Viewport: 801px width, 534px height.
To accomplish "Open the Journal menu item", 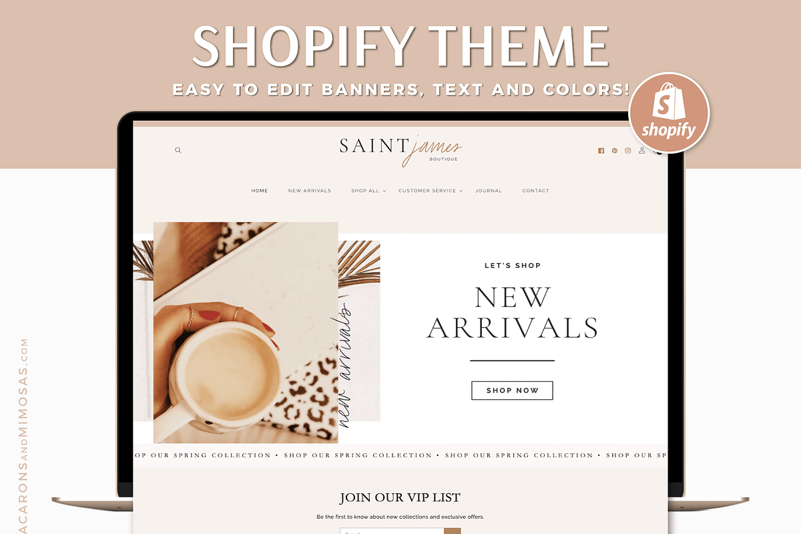I will tap(489, 191).
